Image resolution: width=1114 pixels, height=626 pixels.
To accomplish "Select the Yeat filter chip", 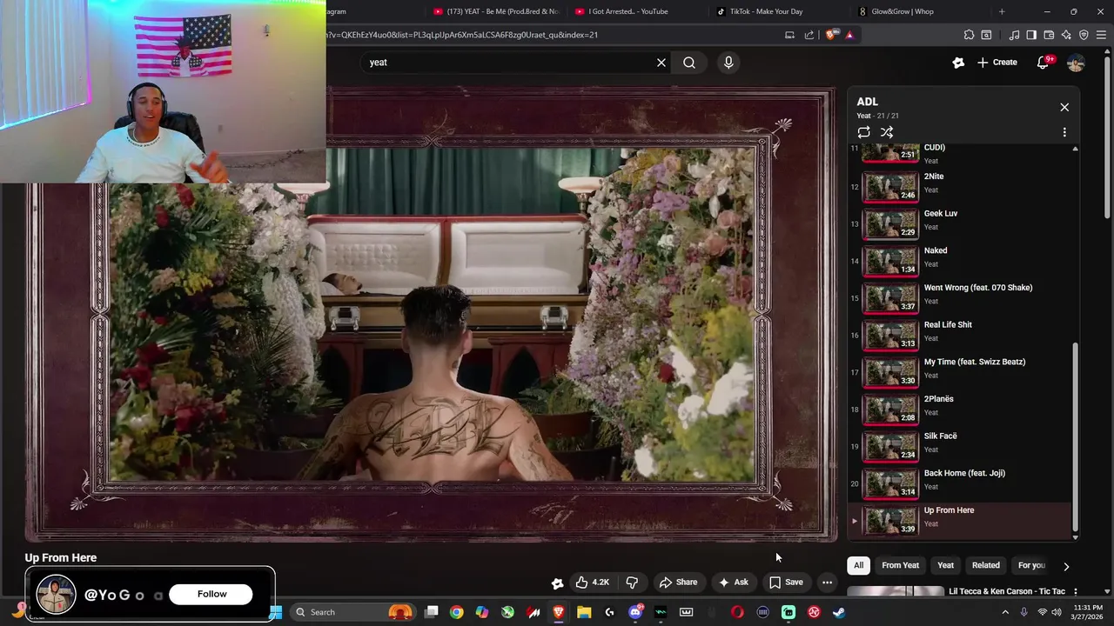I will point(945,565).
